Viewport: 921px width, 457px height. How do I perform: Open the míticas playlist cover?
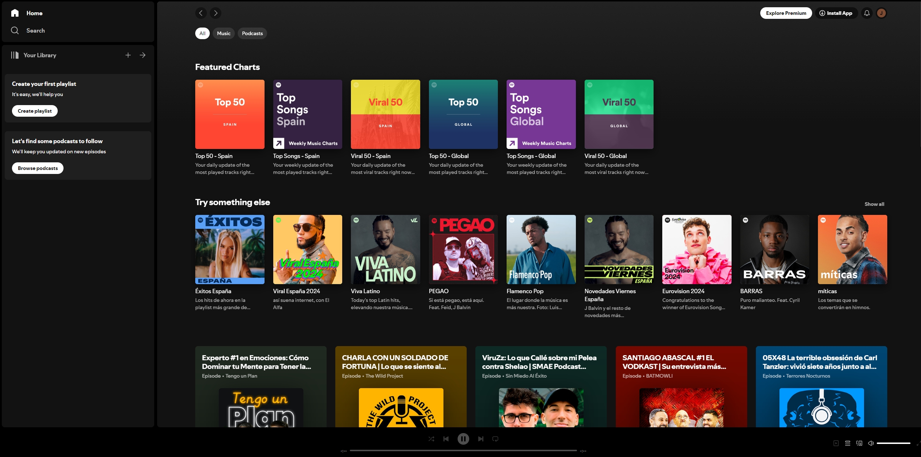click(x=852, y=249)
